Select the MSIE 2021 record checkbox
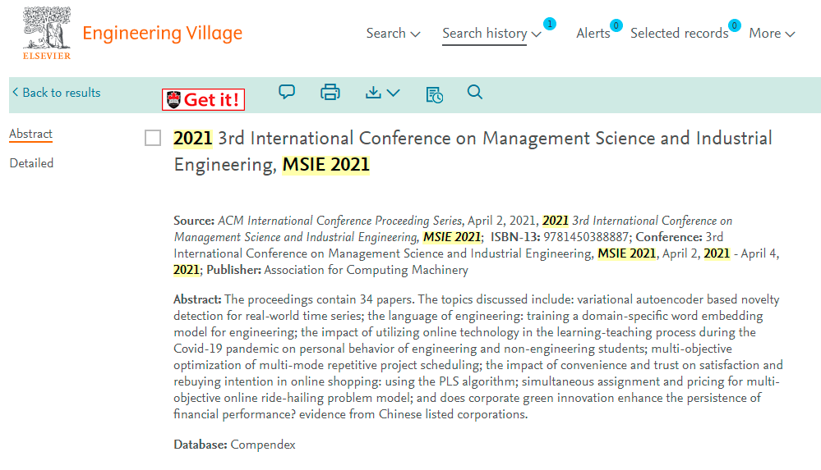The width and height of the screenshot is (821, 470). 153,138
